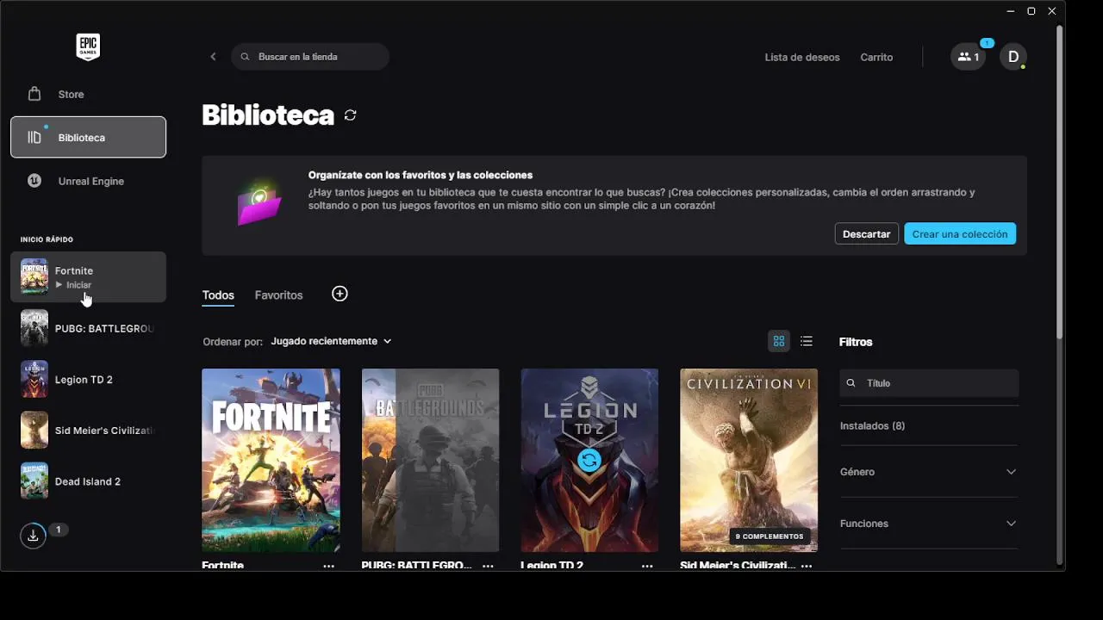Expand the Funciones filter
The image size is (1103, 620).
click(x=929, y=524)
